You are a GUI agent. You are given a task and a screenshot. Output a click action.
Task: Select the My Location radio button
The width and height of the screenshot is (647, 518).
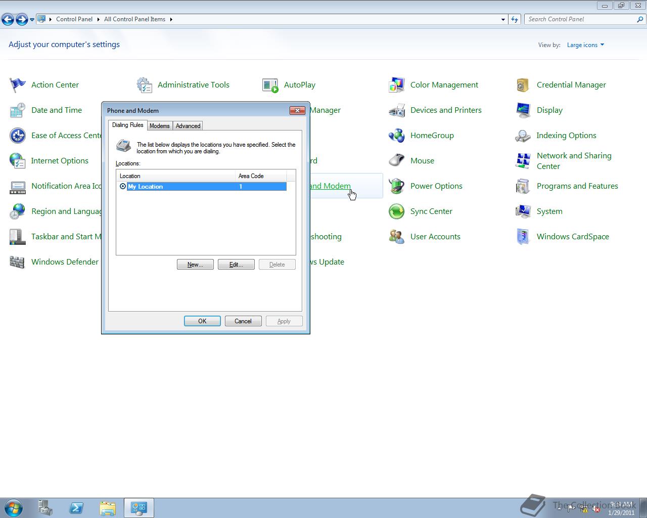pyautogui.click(x=123, y=186)
